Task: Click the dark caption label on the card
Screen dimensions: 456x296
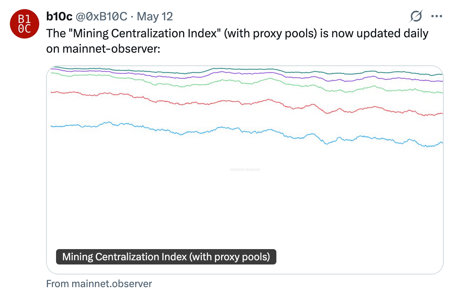Action: click(x=166, y=257)
